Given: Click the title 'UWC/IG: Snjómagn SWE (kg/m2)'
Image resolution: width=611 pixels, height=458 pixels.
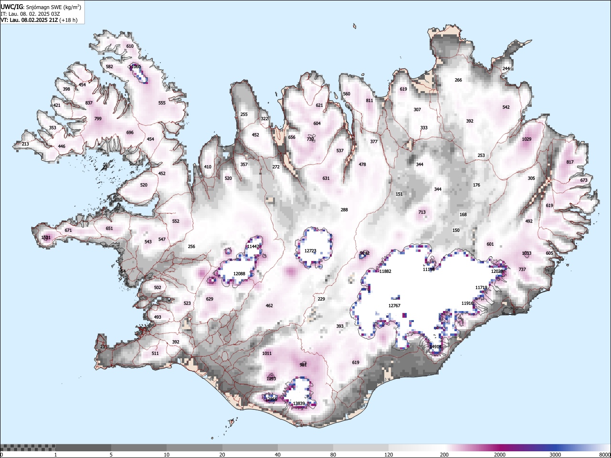Looking at the screenshot, I should [41, 7].
